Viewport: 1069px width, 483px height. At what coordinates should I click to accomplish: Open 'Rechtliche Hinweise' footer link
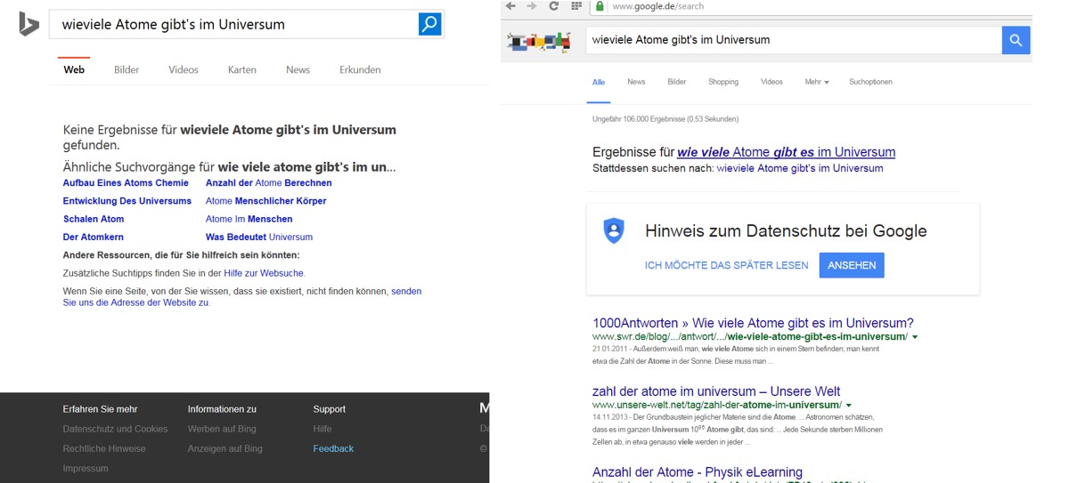[104, 448]
